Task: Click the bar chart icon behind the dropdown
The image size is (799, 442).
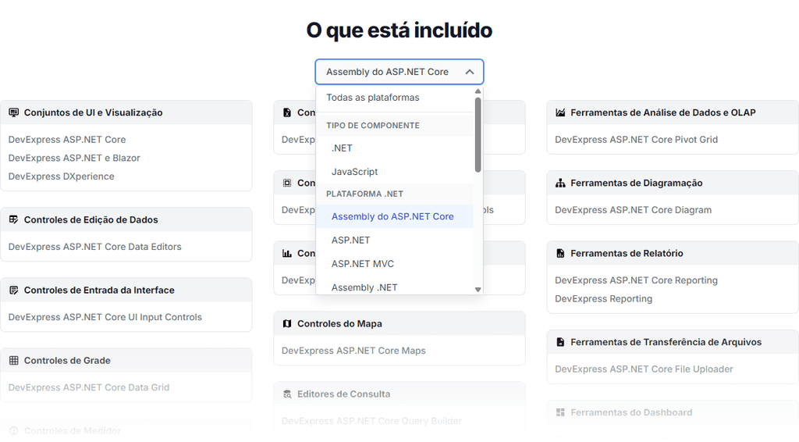Action: [287, 253]
